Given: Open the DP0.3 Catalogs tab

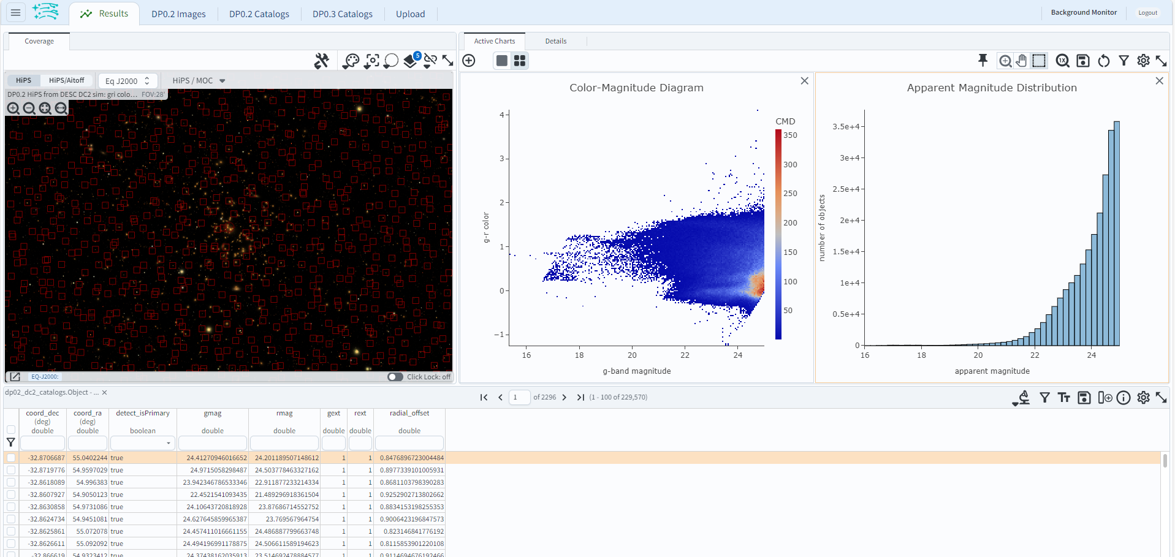Looking at the screenshot, I should [343, 14].
